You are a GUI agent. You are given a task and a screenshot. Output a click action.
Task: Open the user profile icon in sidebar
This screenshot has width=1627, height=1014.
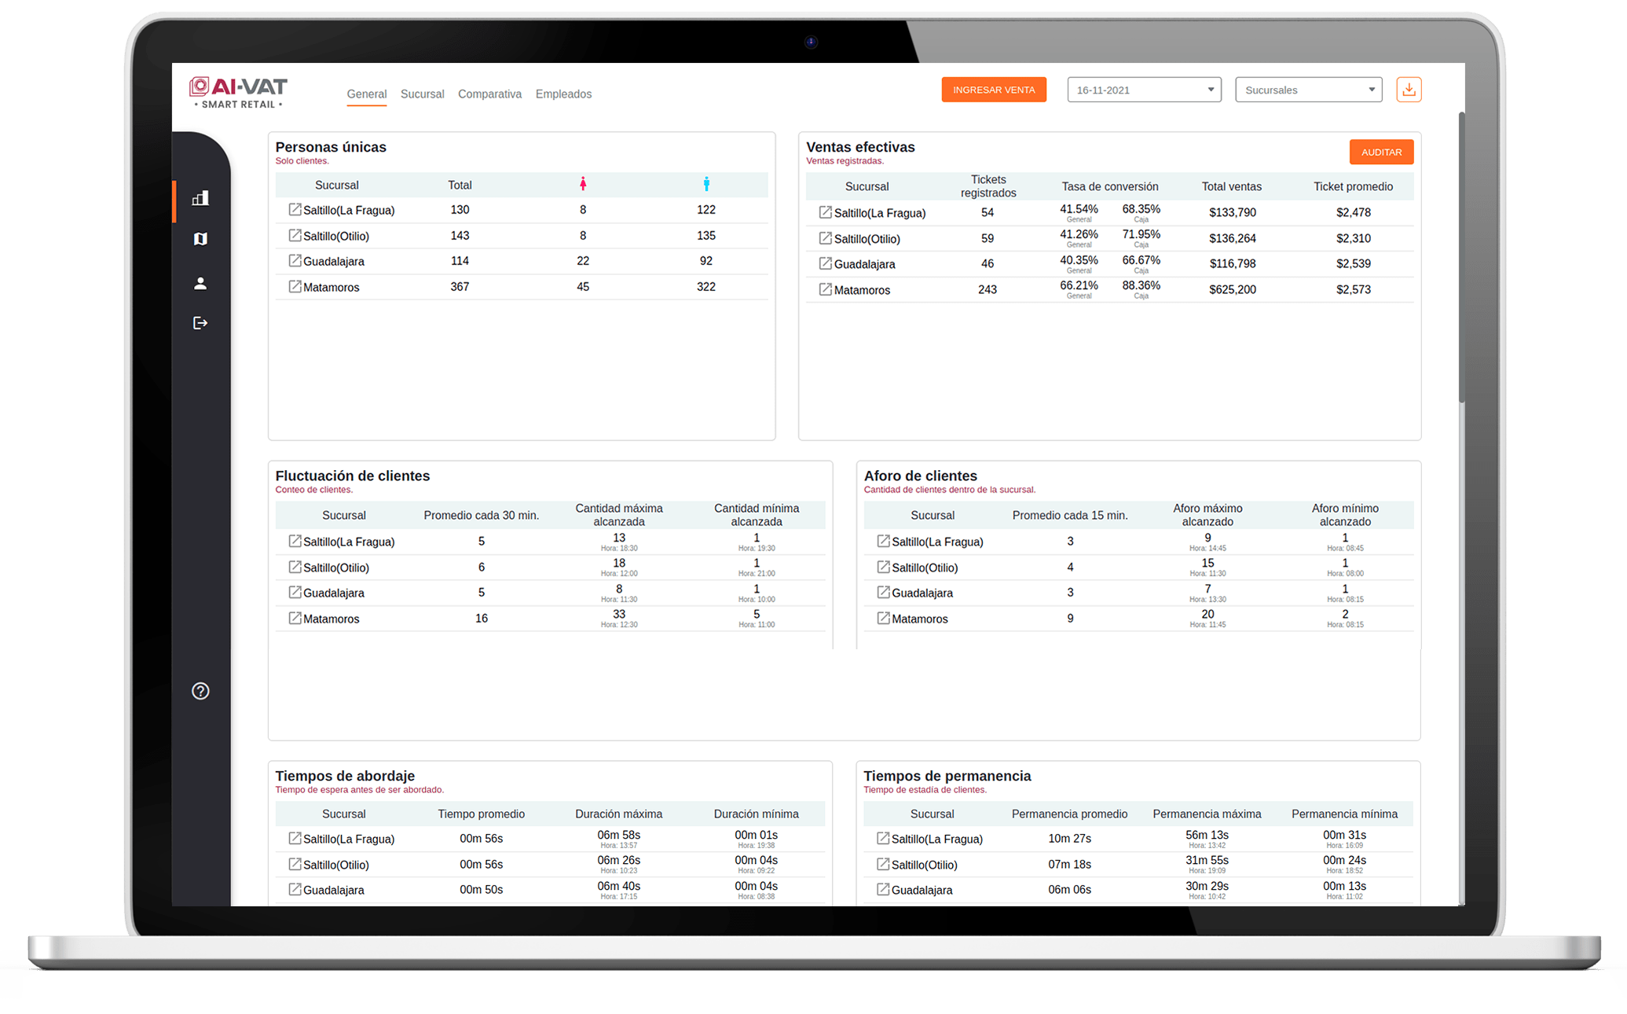click(x=200, y=283)
